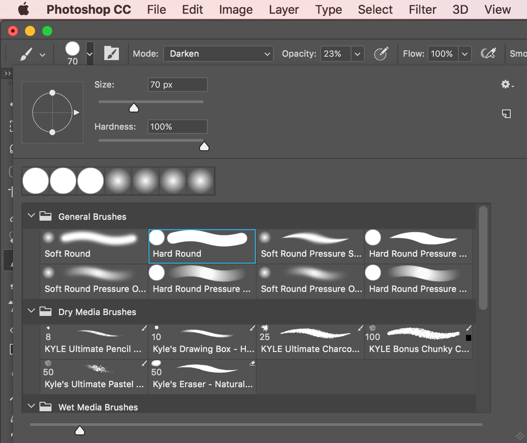Toggle the brush preset picker dropdown arrow

click(90, 54)
